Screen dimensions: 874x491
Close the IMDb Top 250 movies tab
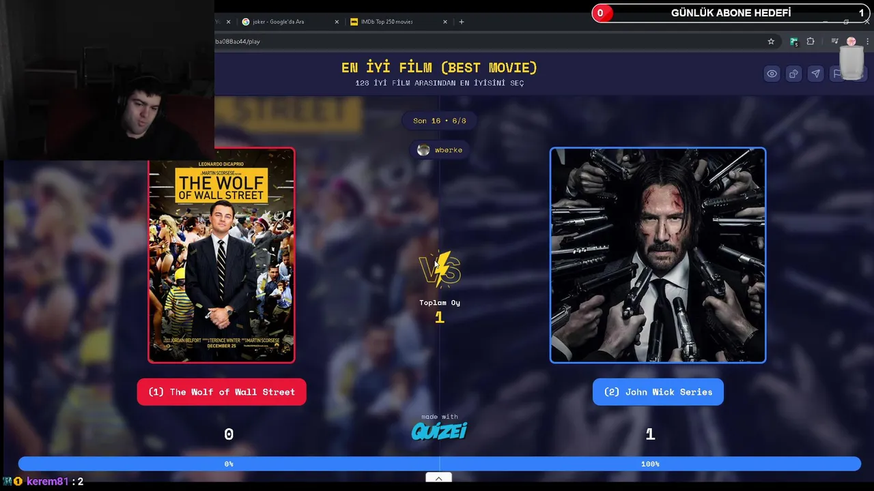(x=445, y=22)
